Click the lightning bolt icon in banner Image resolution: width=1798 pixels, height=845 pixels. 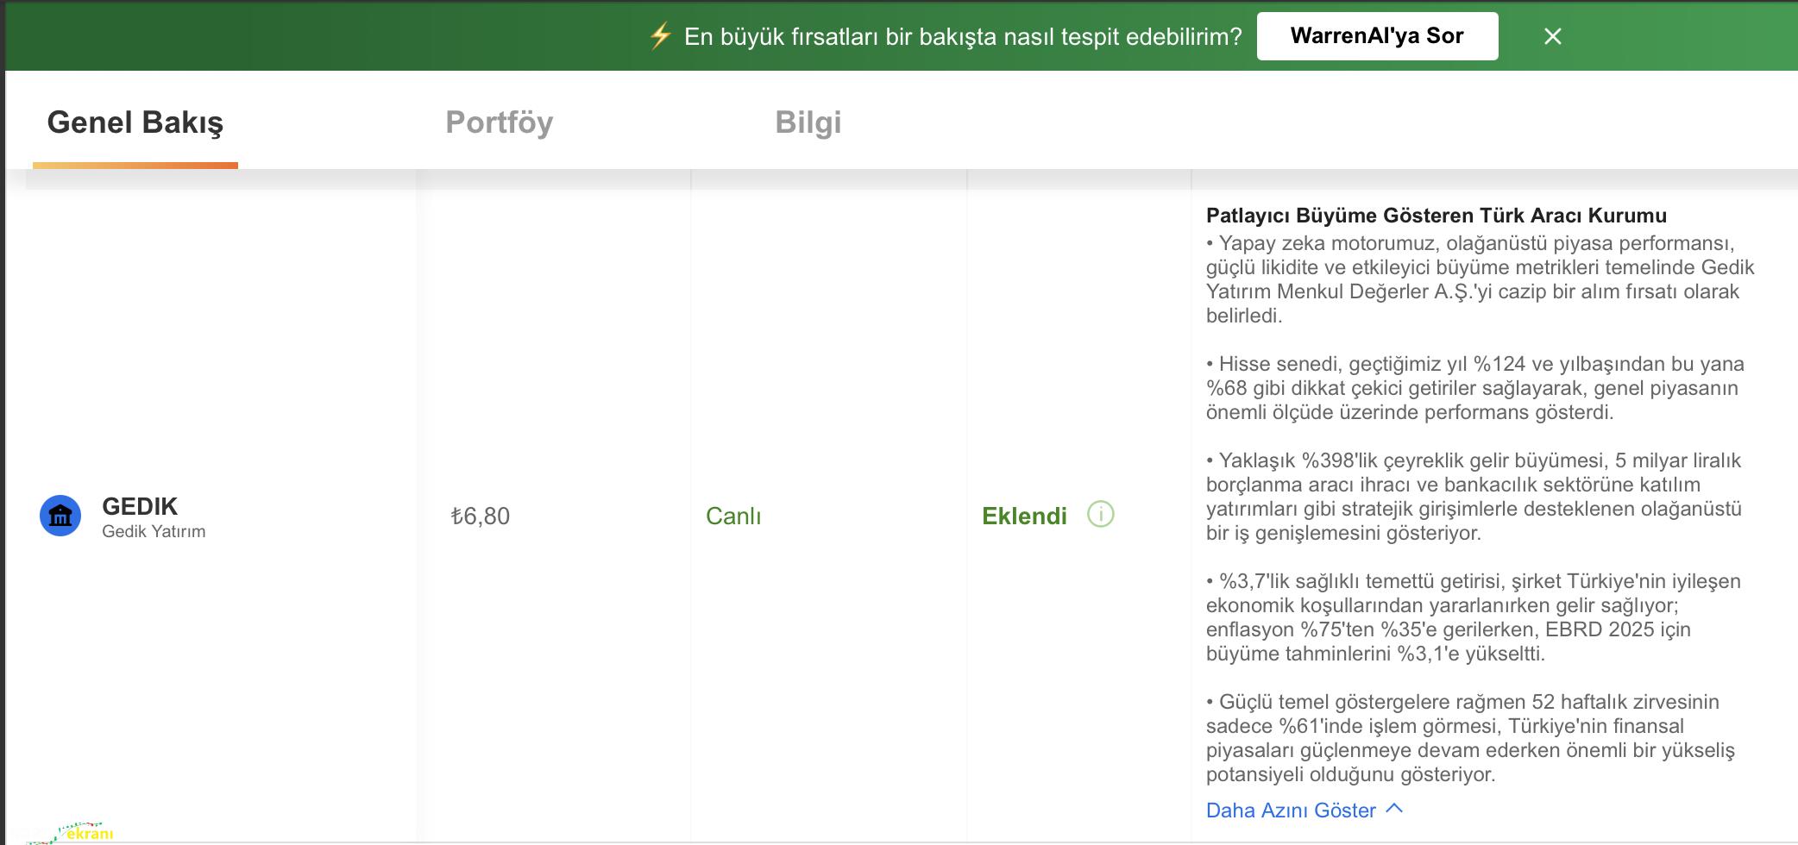(x=660, y=36)
